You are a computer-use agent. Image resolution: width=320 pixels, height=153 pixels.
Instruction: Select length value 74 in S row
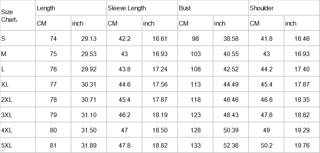pyautogui.click(x=53, y=39)
